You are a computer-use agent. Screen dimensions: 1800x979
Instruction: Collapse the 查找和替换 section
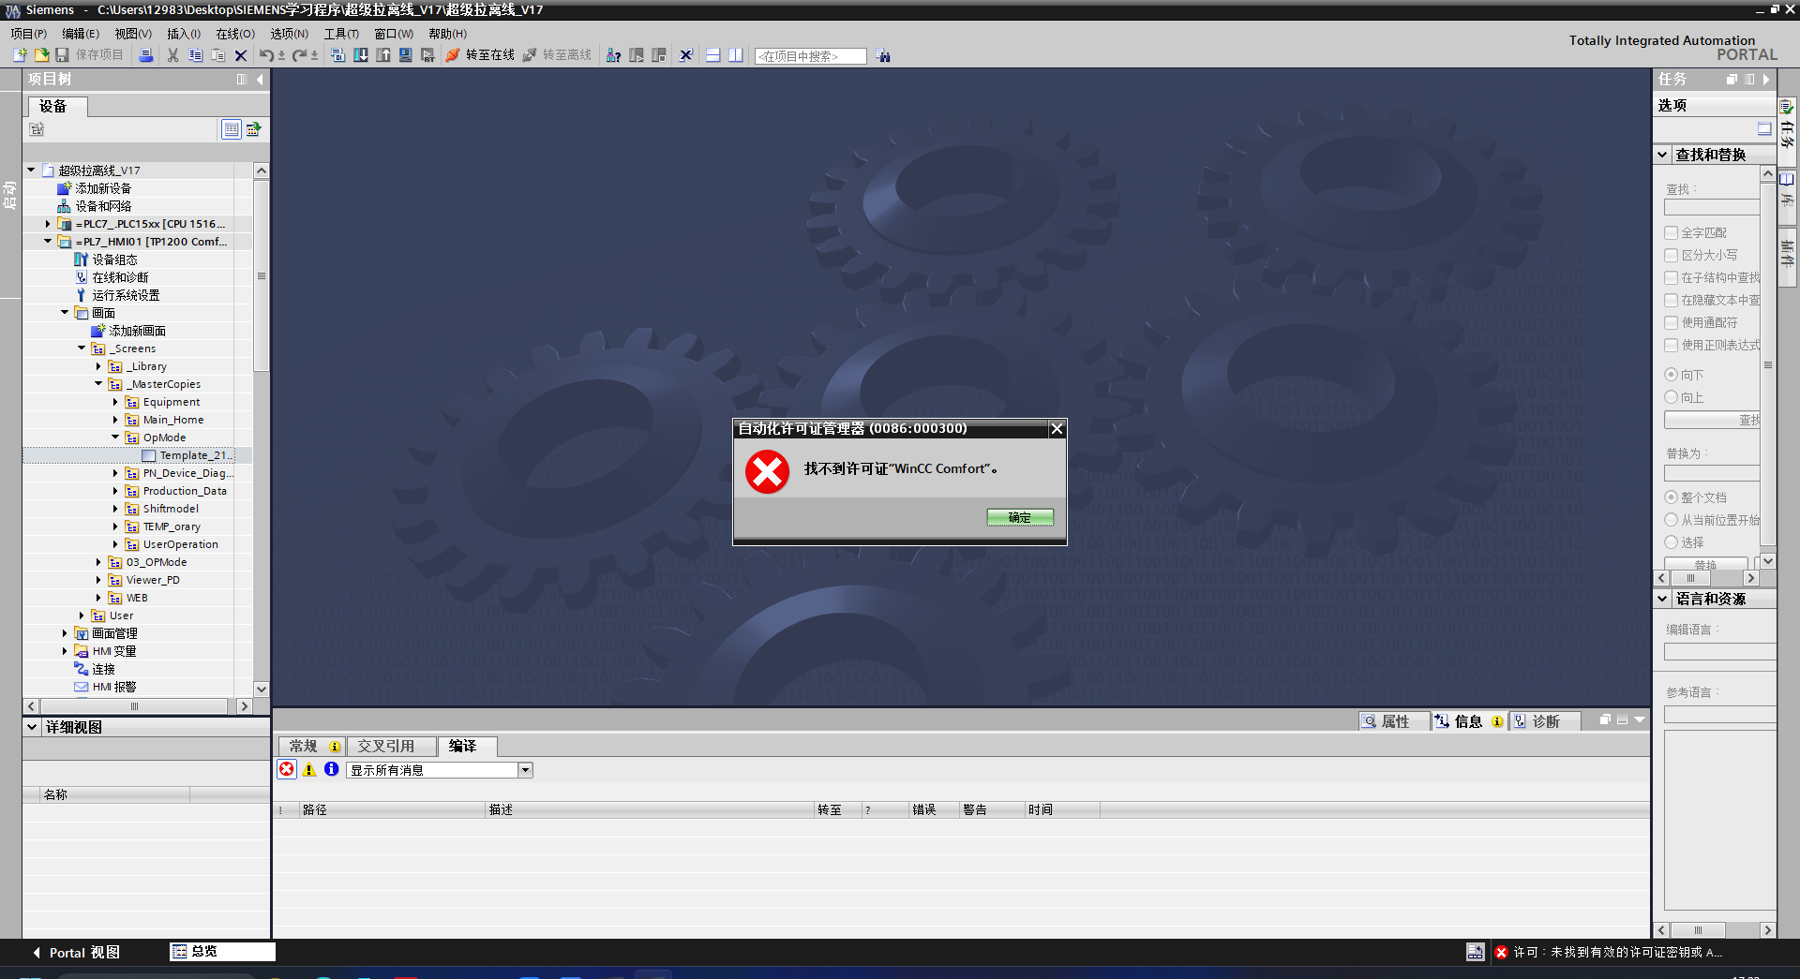point(1662,155)
